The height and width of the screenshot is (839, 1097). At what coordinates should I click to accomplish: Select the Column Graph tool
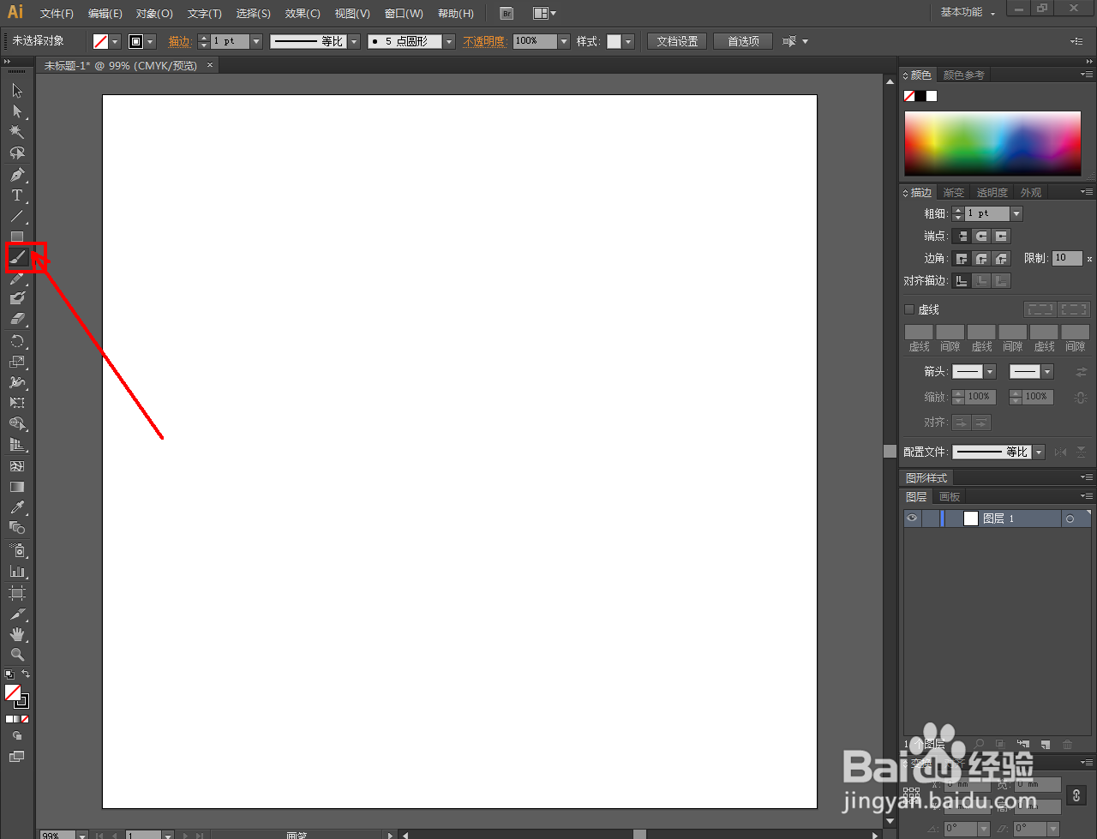click(x=17, y=571)
